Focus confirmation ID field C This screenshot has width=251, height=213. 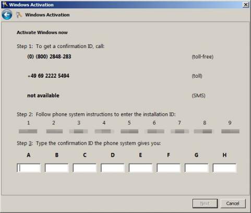click(85, 168)
